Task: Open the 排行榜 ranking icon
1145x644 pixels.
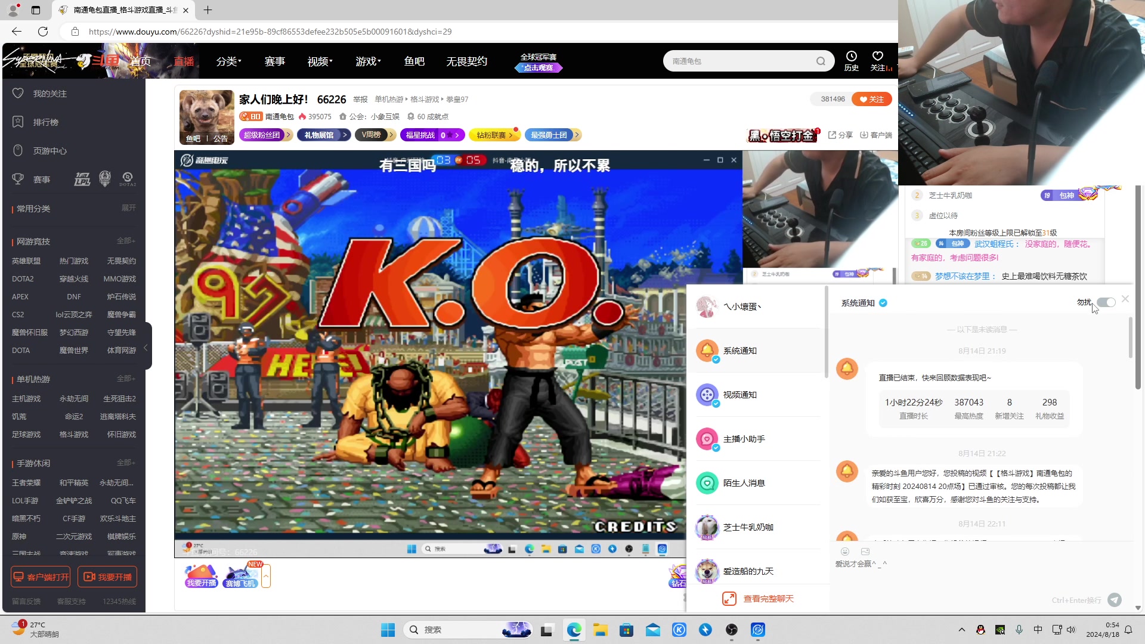Action: (18, 122)
